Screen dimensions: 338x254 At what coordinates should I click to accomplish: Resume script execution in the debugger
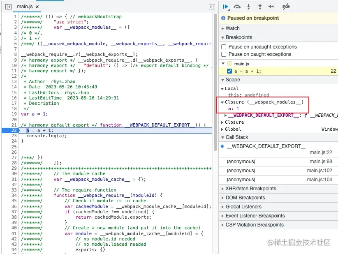(226, 6)
